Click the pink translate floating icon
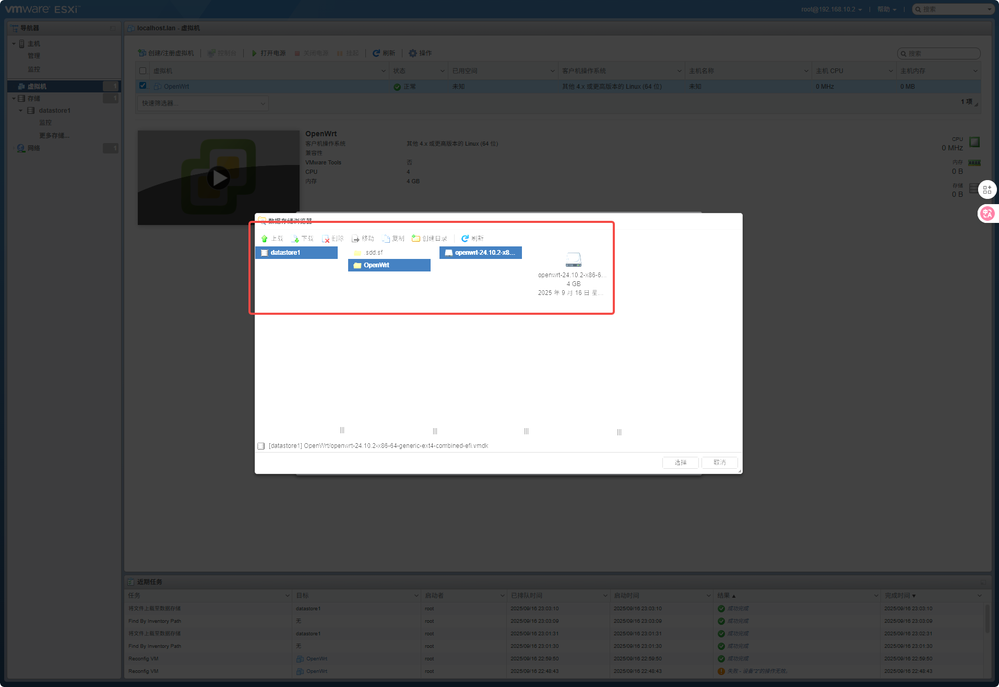 [987, 214]
